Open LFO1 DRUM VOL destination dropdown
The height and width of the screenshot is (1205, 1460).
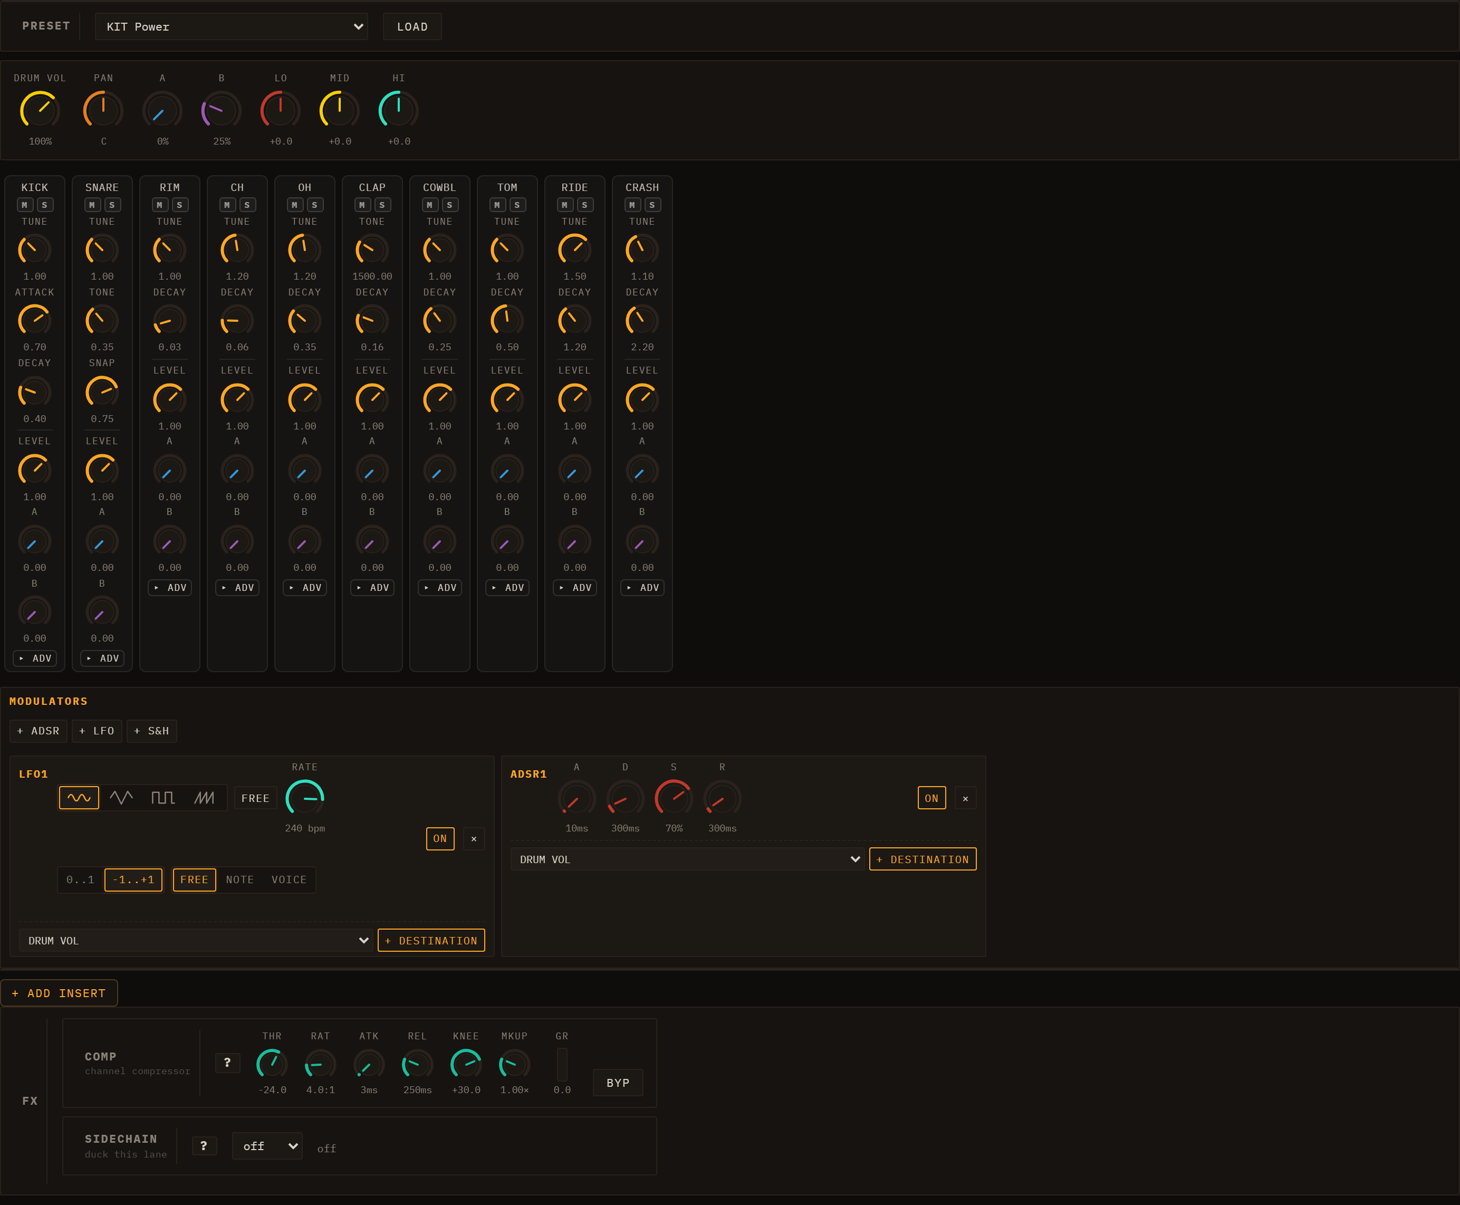196,941
